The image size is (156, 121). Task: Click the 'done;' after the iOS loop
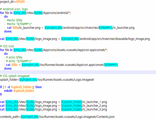[x=8, y=69]
